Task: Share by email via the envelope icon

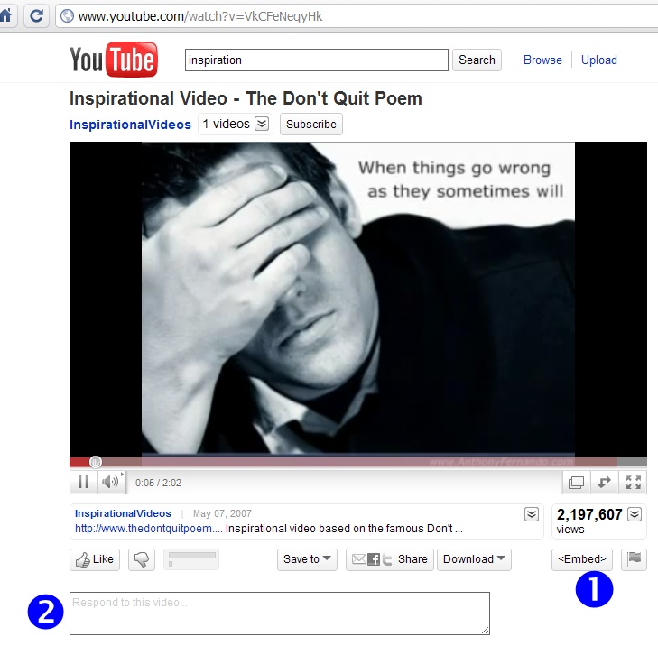Action: [x=359, y=559]
